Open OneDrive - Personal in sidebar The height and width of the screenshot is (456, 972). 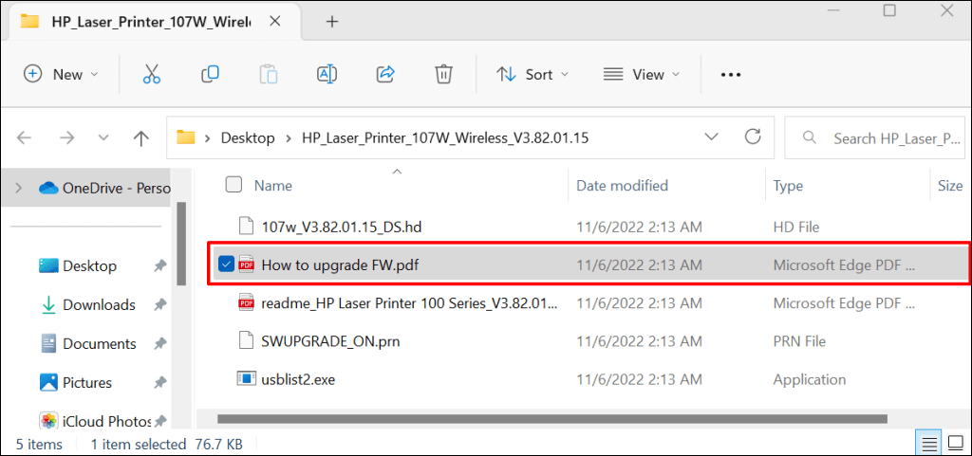click(x=104, y=188)
